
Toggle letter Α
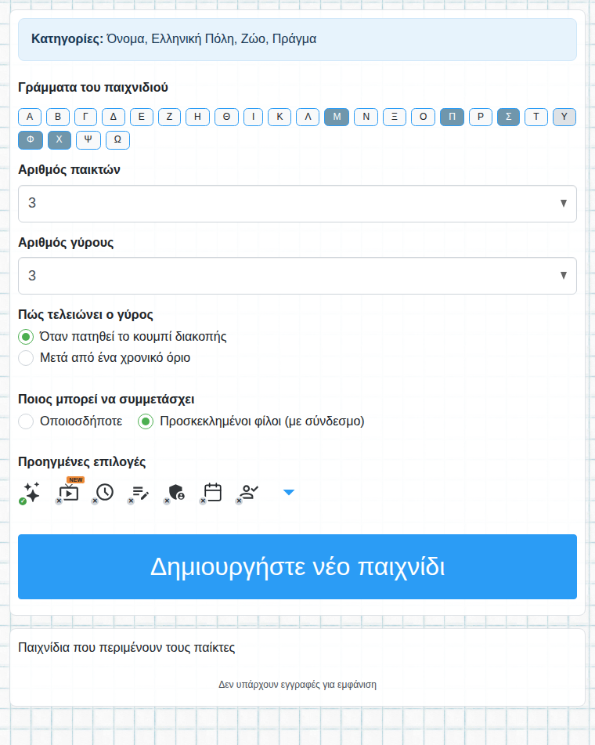coord(30,117)
